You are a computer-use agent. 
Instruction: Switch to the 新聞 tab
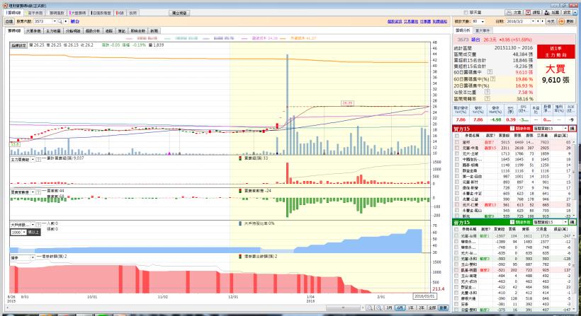(154, 31)
